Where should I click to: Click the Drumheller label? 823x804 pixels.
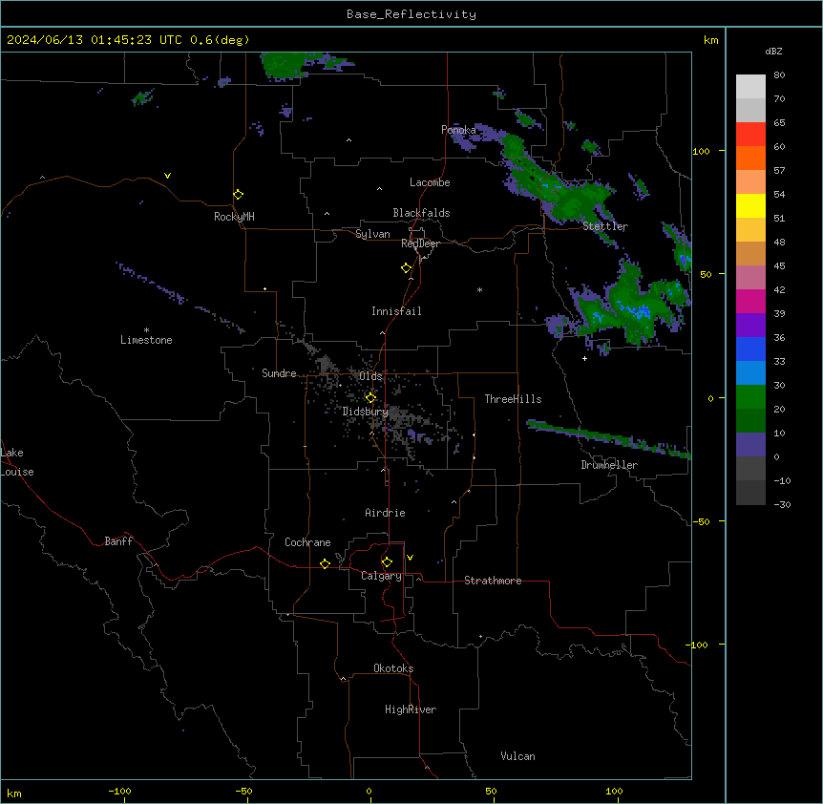609,465
